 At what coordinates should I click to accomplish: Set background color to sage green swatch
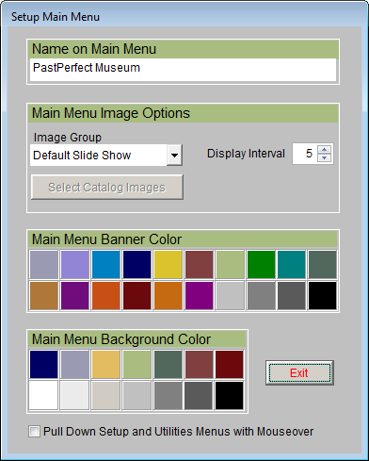point(137,365)
